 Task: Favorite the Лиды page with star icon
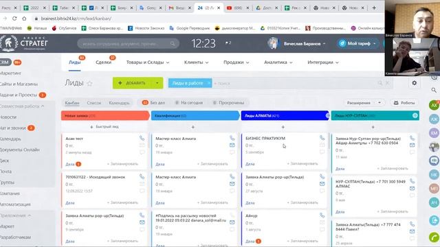point(89,83)
